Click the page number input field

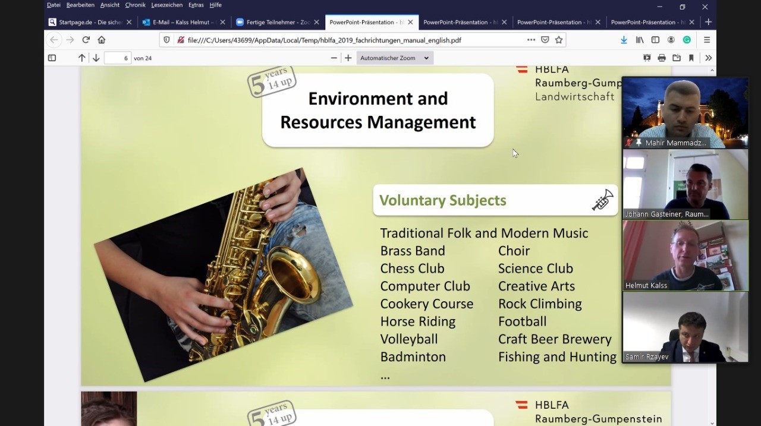pyautogui.click(x=118, y=58)
